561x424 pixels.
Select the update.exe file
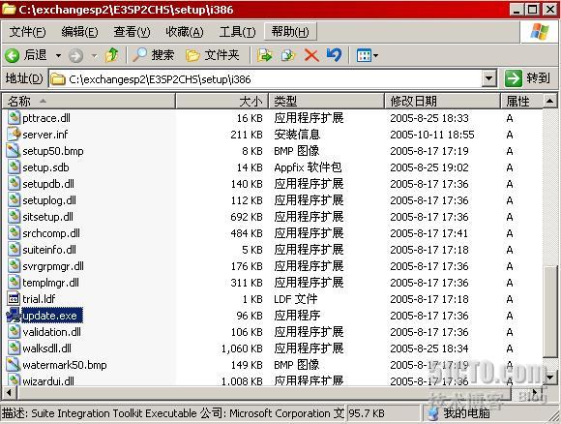point(49,316)
